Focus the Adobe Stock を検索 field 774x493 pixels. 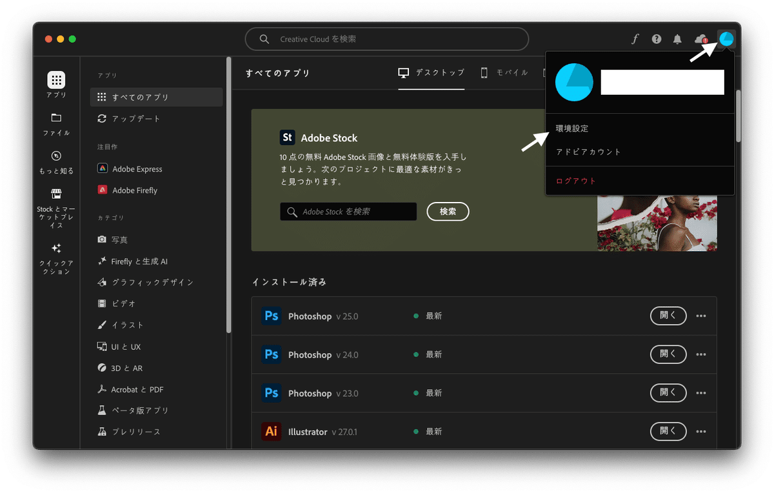[348, 212]
